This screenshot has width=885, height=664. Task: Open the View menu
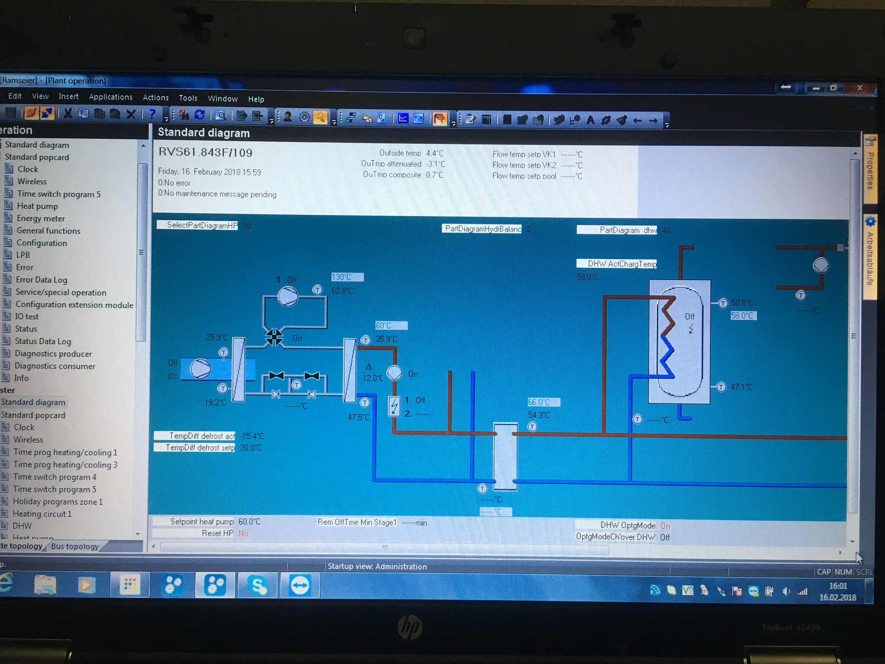[40, 96]
